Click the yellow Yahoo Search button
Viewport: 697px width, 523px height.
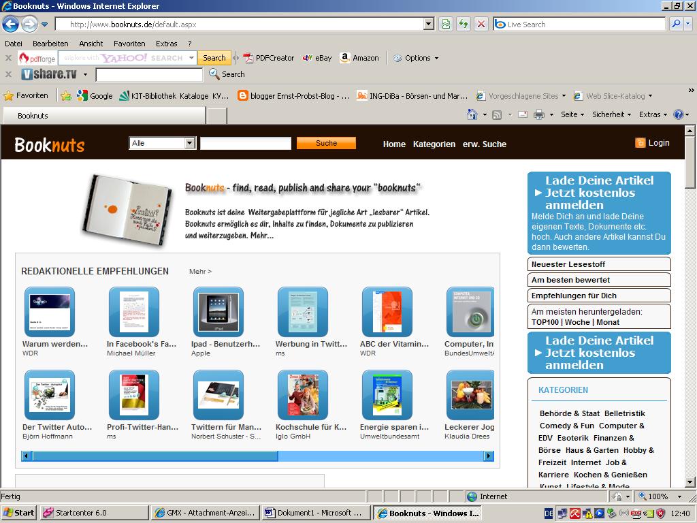click(214, 58)
